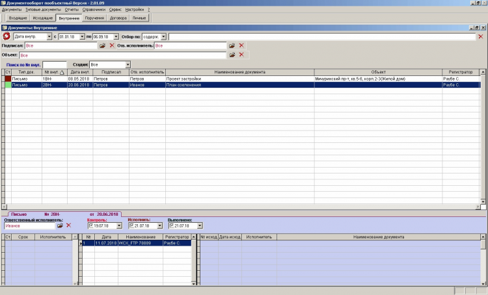488x295 pixels.
Task: Clear Объект field with red X
Action: point(241,55)
